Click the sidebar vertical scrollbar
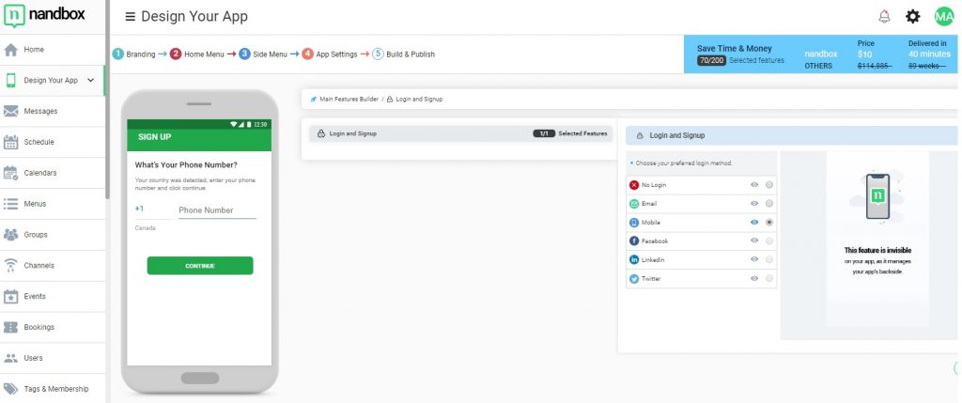962x403 pixels. 107,98
